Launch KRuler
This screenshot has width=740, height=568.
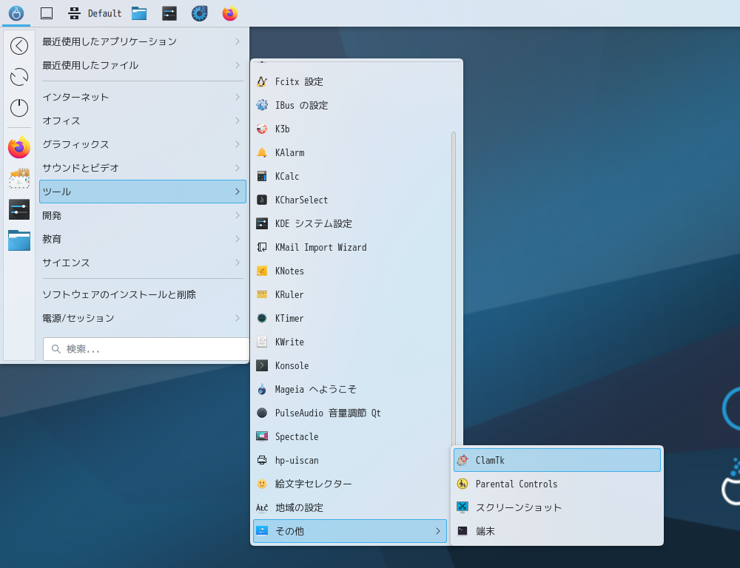click(x=350, y=294)
